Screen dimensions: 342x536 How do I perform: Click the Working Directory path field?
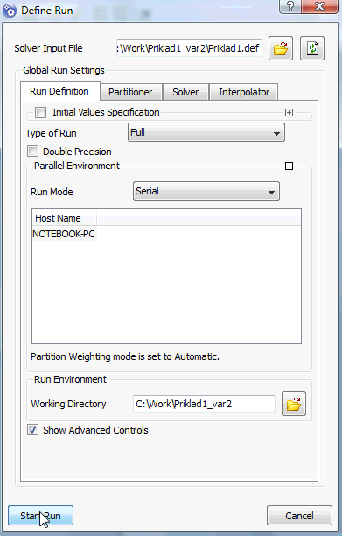tap(204, 404)
